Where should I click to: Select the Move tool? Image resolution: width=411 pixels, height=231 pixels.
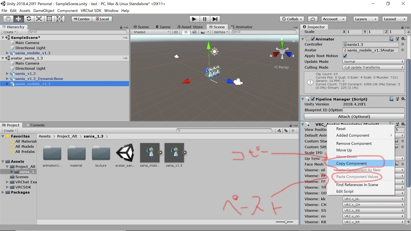18,19
